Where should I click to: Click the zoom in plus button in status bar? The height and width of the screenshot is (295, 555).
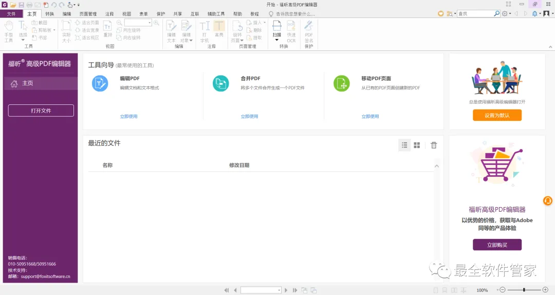pos(545,290)
